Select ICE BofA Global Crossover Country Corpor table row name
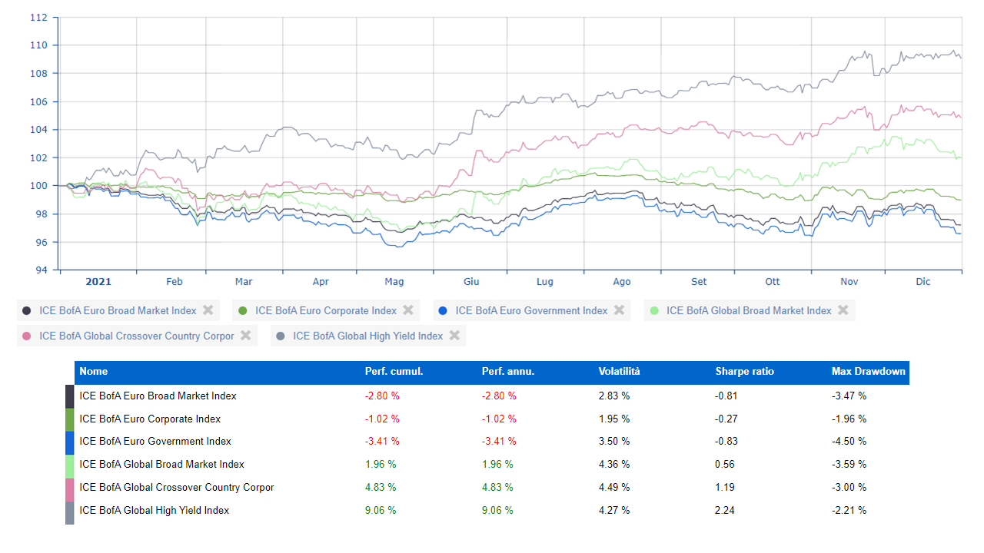This screenshot has height=553, width=984. click(x=177, y=488)
